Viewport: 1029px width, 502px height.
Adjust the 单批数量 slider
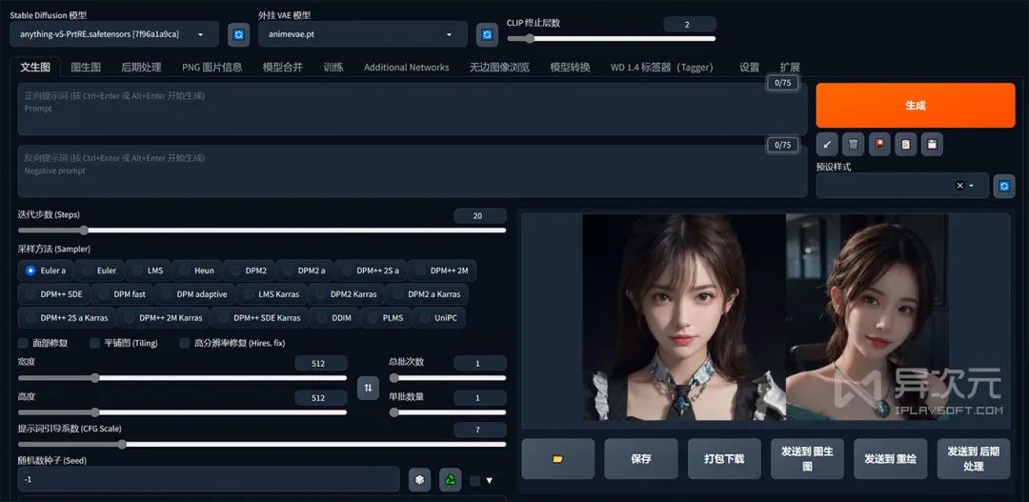448,412
